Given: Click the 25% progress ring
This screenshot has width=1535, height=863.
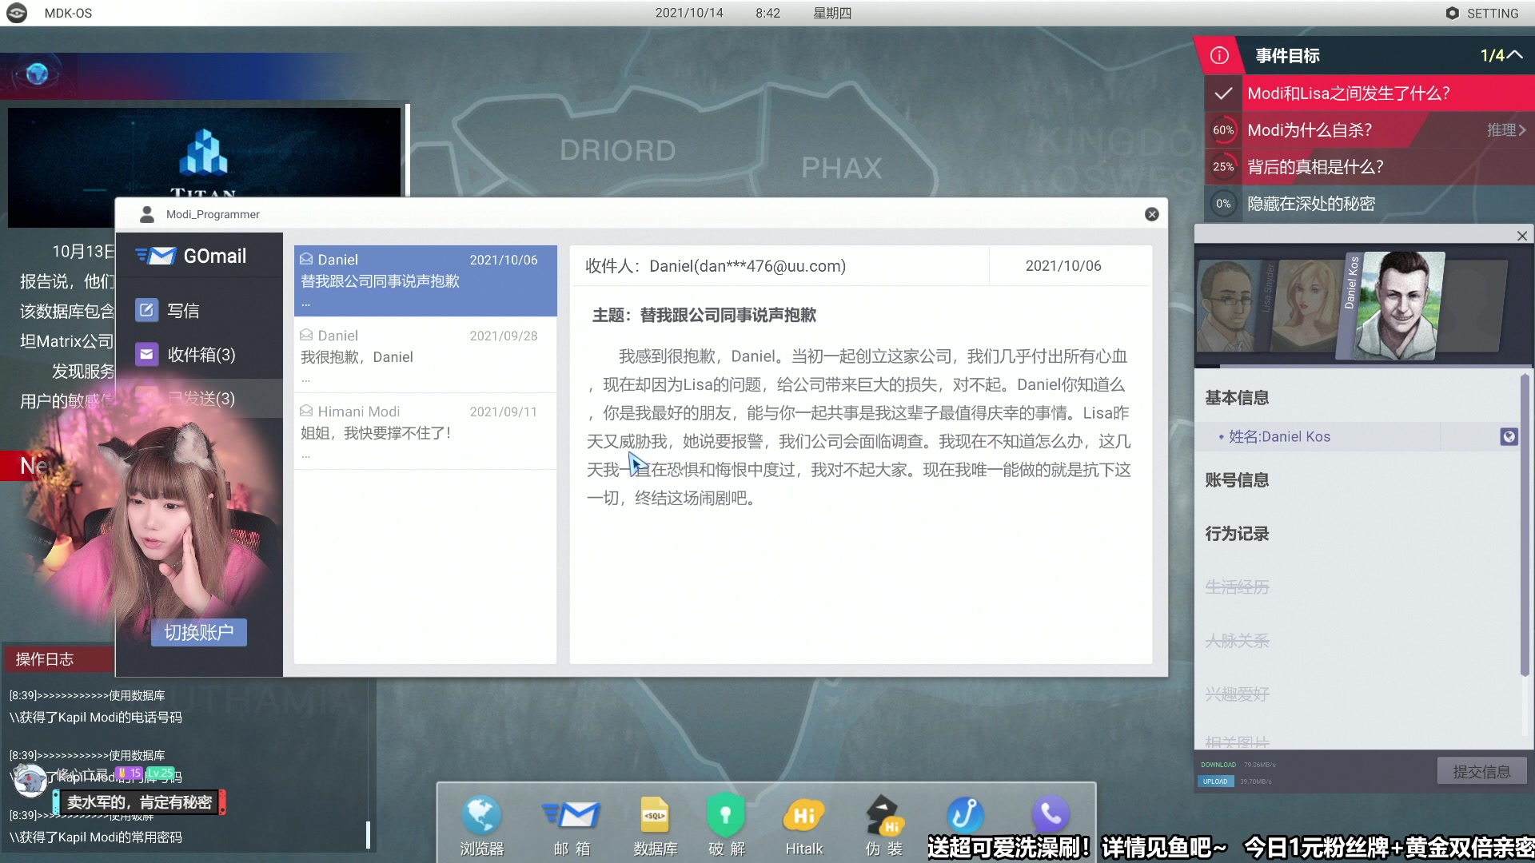Looking at the screenshot, I should click(1223, 166).
